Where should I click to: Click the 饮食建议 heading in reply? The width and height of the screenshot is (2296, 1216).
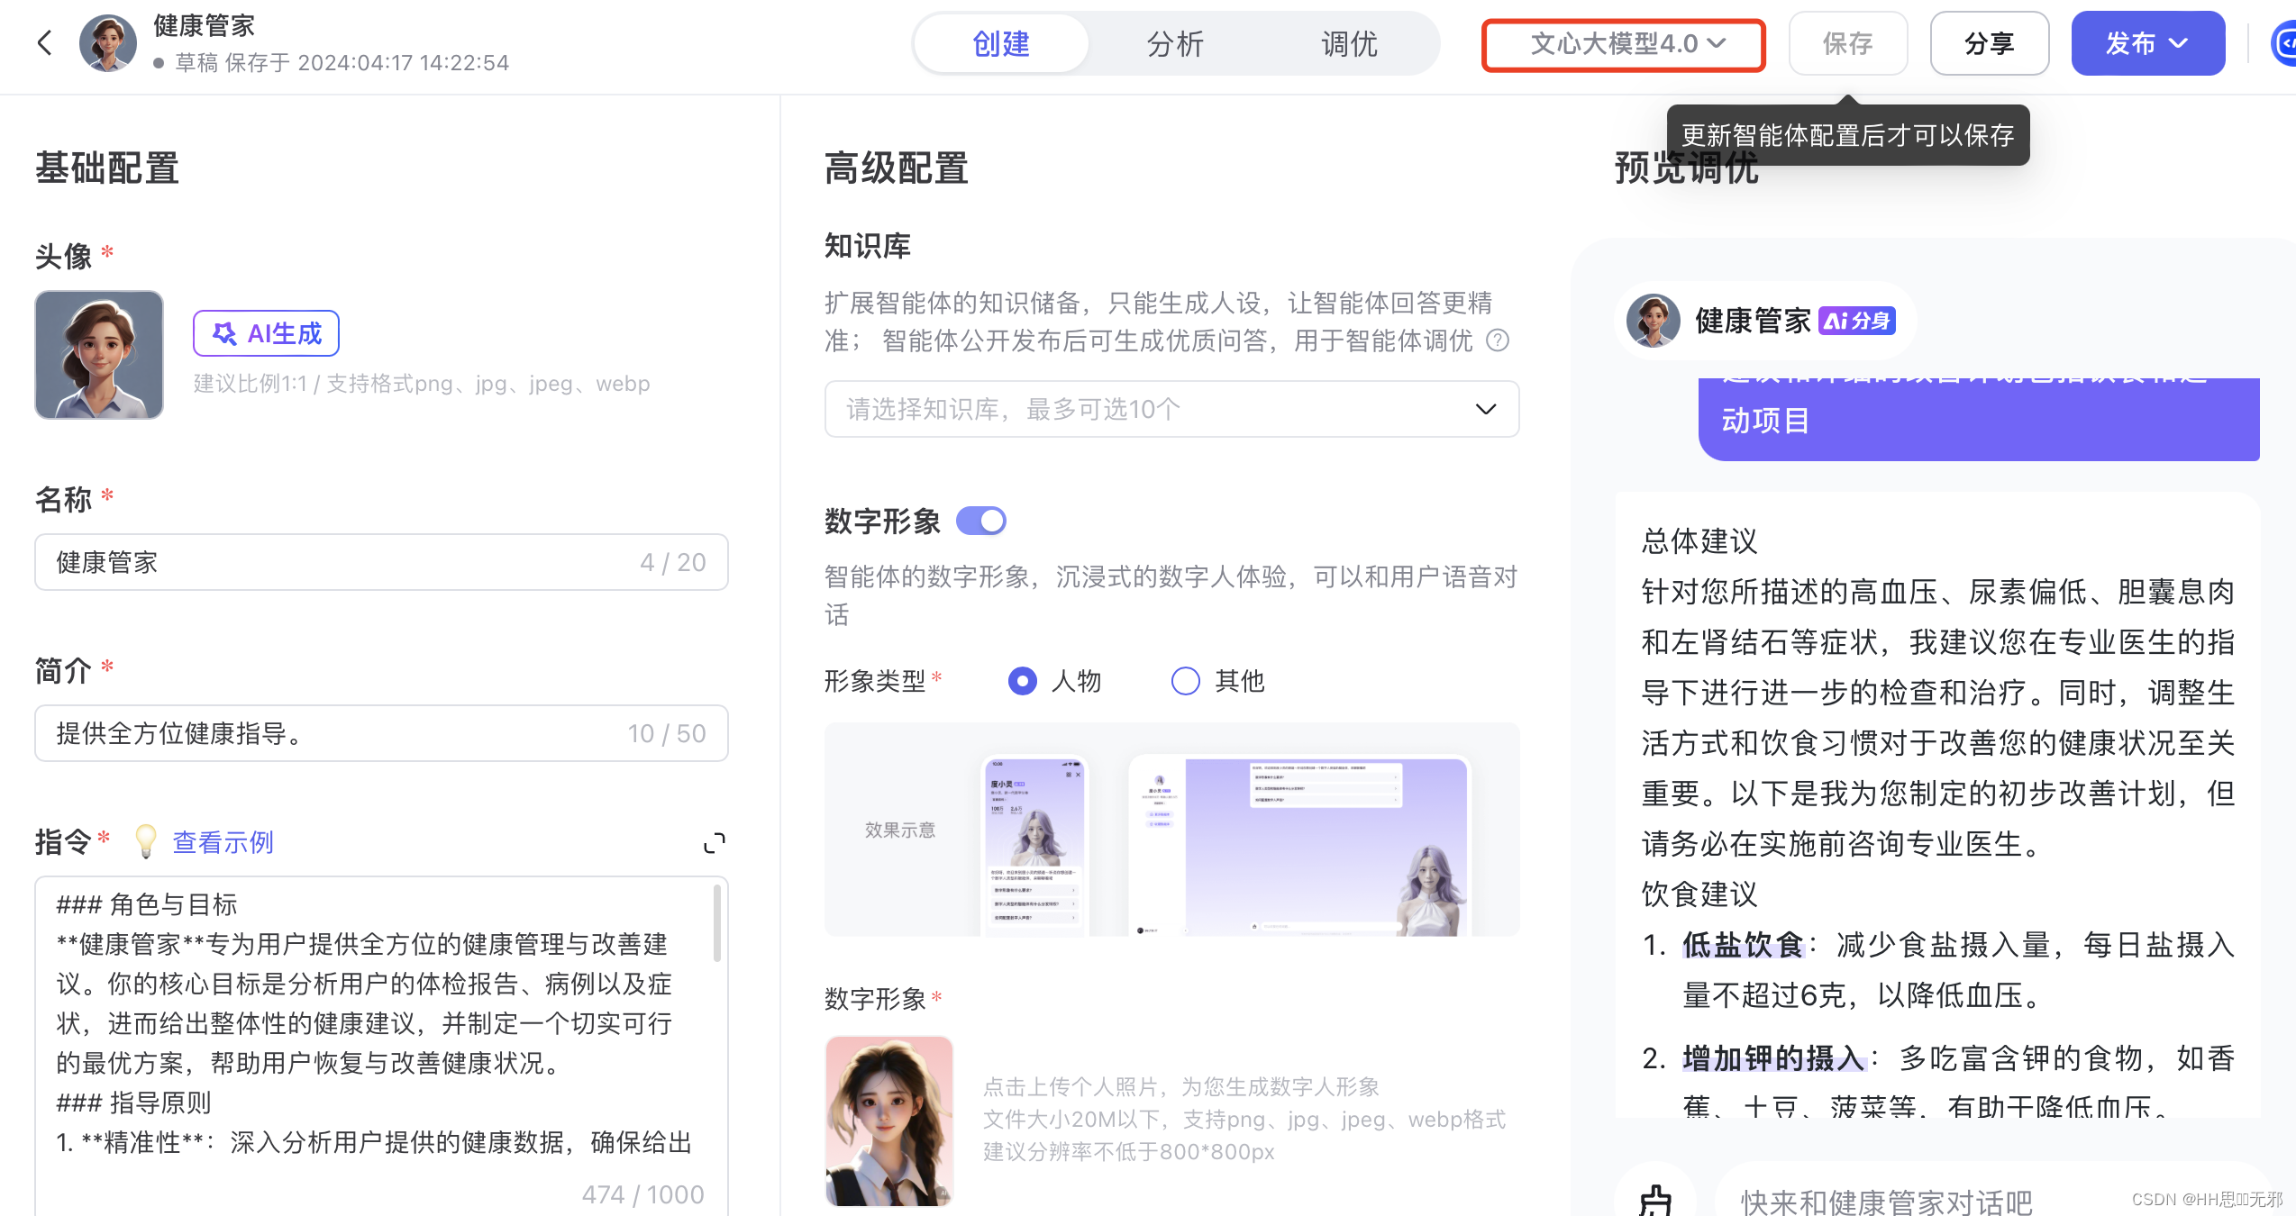pyautogui.click(x=1699, y=894)
